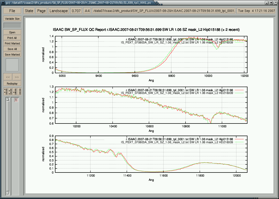
Task: Click the Variable Size button
Action: coord(12,19)
